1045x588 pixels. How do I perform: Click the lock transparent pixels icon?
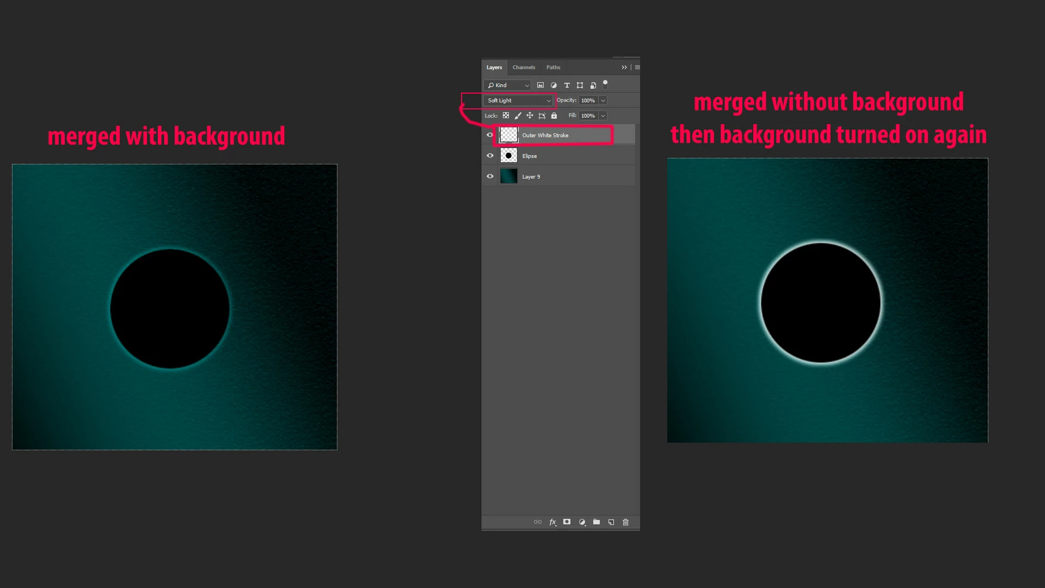pos(506,115)
